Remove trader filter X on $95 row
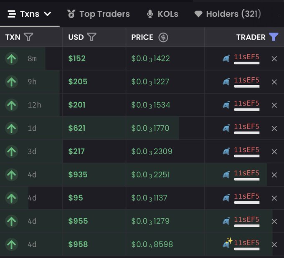 [x=274, y=198]
